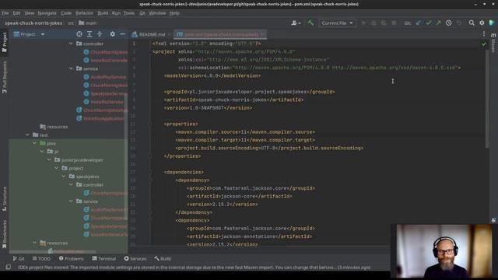Click the artifactId speak-chuck-norris-jokes line
This screenshot has width=498, height=280.
(x=233, y=100)
